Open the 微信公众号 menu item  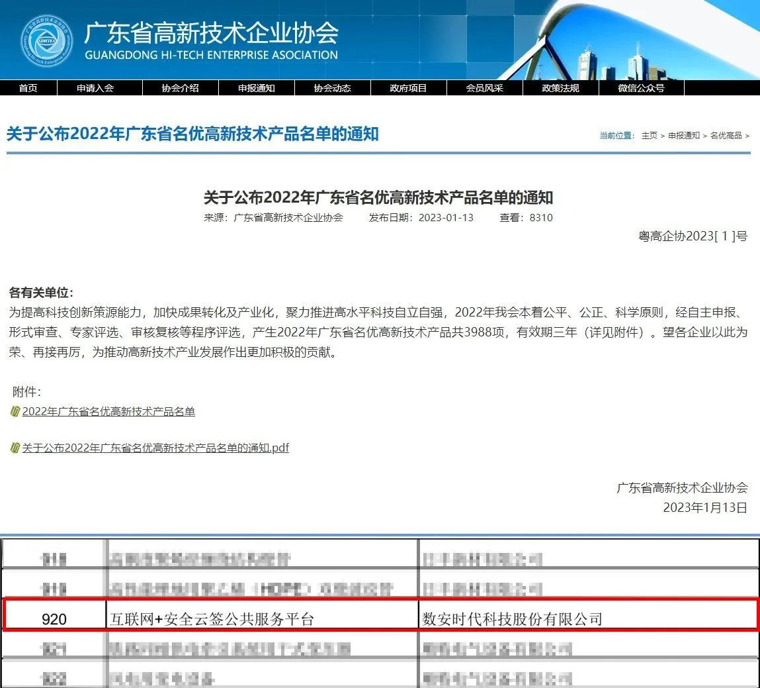(641, 88)
